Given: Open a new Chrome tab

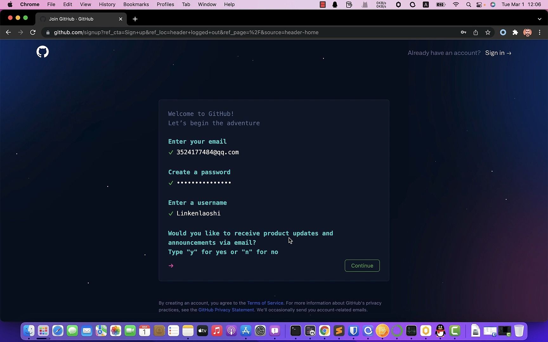Looking at the screenshot, I should coord(135,19).
